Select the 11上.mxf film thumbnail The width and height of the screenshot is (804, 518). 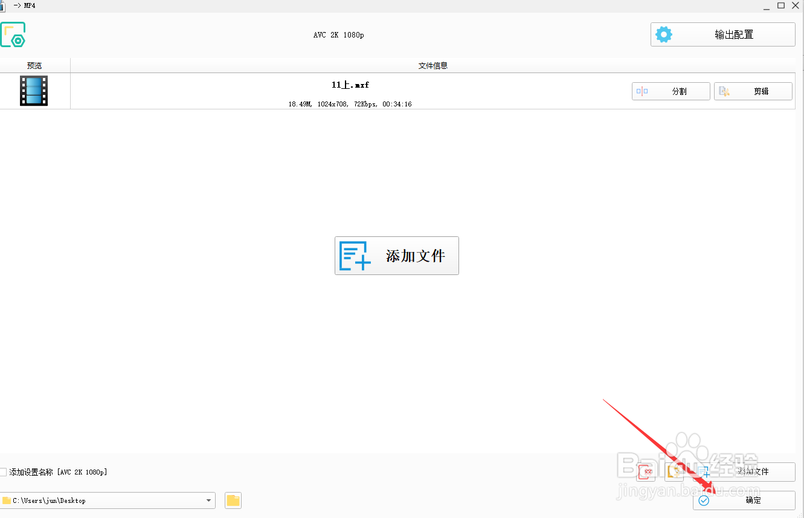tap(34, 91)
